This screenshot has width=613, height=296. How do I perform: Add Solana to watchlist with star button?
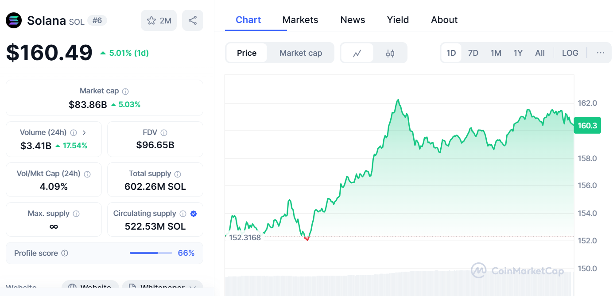point(159,20)
